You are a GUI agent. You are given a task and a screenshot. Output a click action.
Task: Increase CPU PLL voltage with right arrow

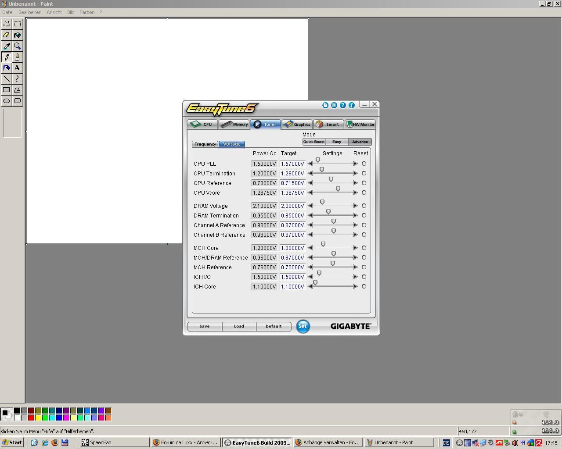point(356,164)
